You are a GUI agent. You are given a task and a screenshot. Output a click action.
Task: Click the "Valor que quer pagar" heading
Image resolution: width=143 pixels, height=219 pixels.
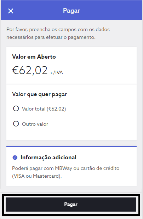[39, 94]
